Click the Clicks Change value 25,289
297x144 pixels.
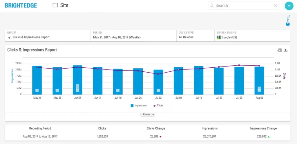154,136
